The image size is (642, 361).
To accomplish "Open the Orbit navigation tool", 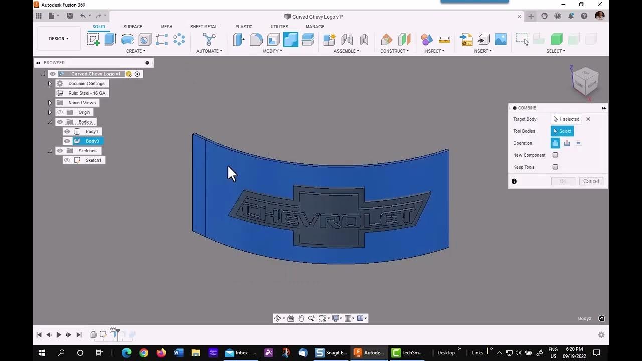I will (277, 318).
